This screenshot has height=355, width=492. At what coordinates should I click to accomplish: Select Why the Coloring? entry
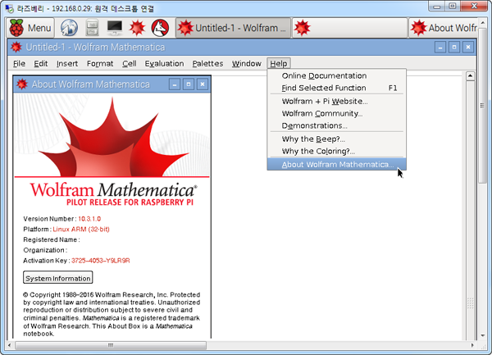coord(337,152)
